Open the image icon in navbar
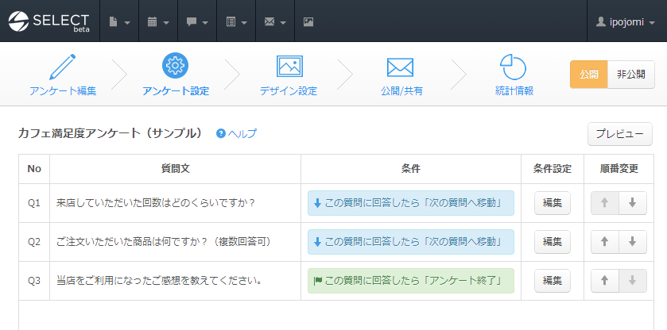Viewport: 667px width, 330px height. coord(308,21)
